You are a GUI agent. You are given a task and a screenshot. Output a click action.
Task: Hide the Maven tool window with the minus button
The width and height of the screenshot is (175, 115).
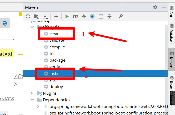coord(164,7)
